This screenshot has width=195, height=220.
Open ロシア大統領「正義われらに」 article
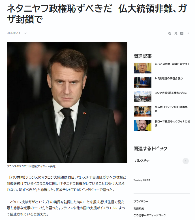point(172,93)
